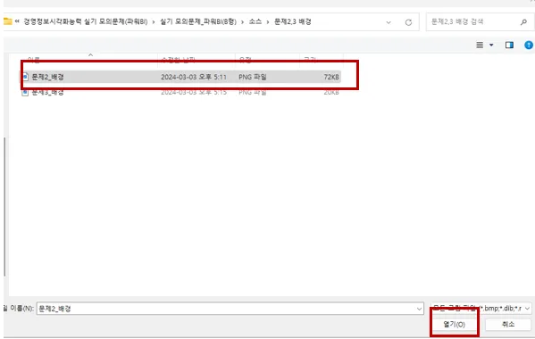Click the 취소 button
Screen dimensions: 535x339
508,324
